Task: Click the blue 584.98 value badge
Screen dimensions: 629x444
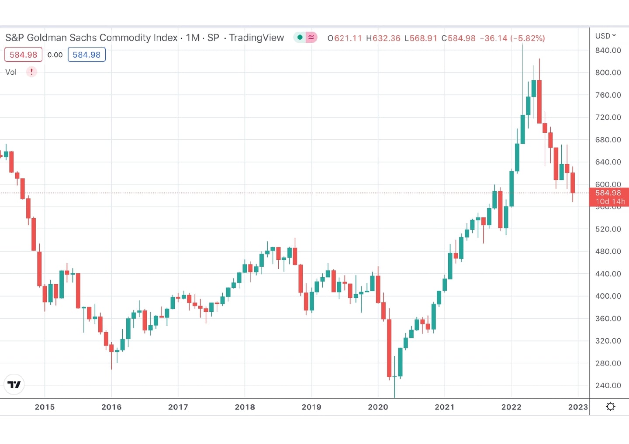Action: (86, 55)
